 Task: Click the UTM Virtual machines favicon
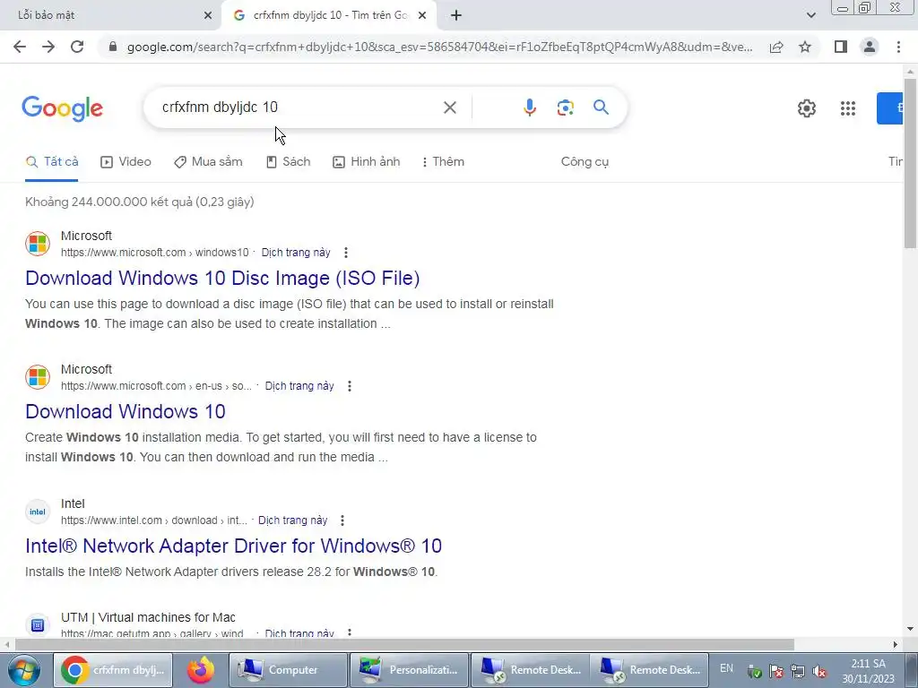[x=38, y=625]
